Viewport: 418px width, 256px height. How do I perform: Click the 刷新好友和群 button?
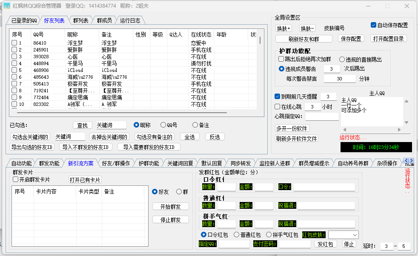click(303, 39)
